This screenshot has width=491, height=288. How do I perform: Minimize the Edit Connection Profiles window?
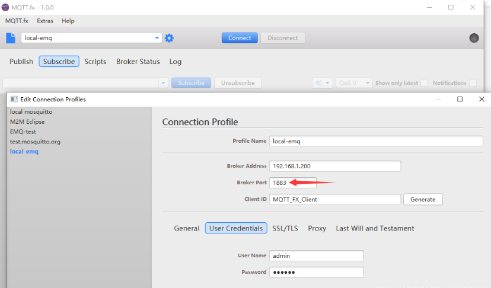coord(438,99)
